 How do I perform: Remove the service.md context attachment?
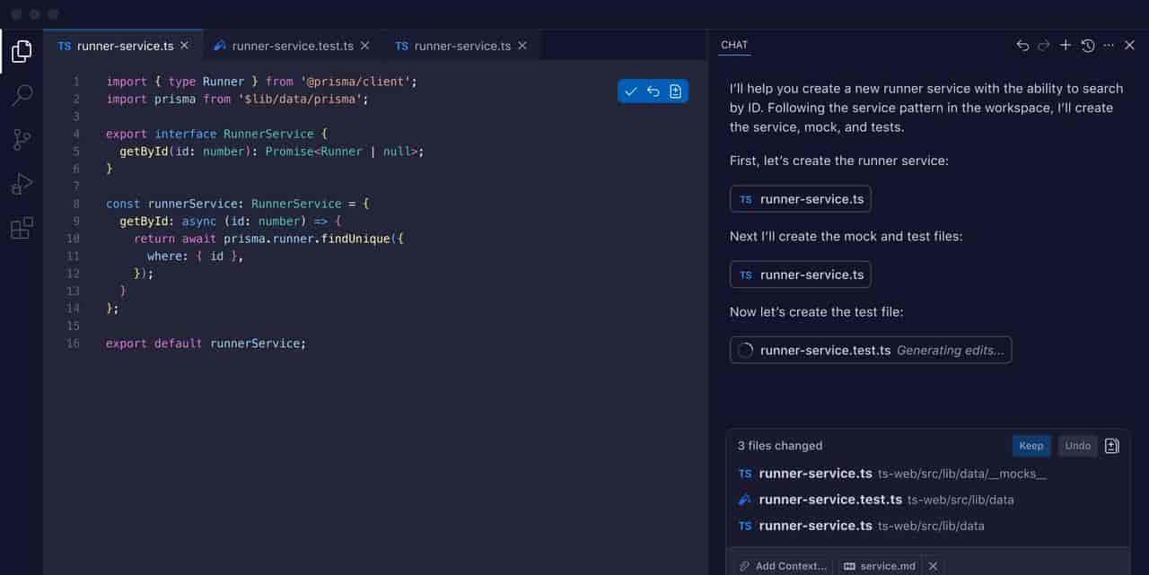(933, 566)
